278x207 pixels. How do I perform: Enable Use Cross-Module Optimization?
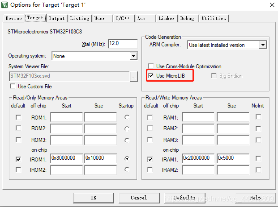151,66
